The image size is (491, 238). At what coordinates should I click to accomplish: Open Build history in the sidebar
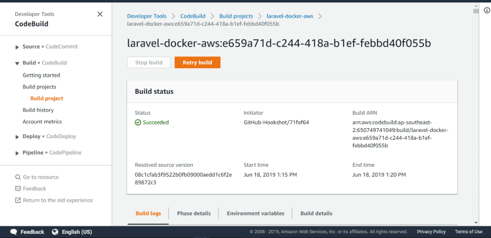(38, 110)
